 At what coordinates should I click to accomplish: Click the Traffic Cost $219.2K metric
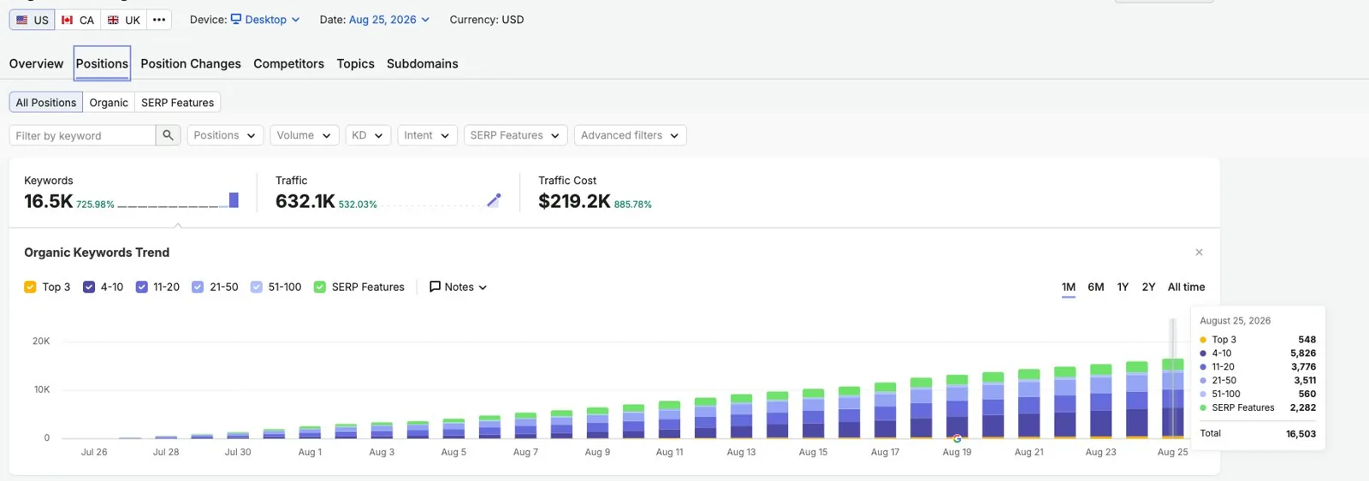[x=574, y=201]
